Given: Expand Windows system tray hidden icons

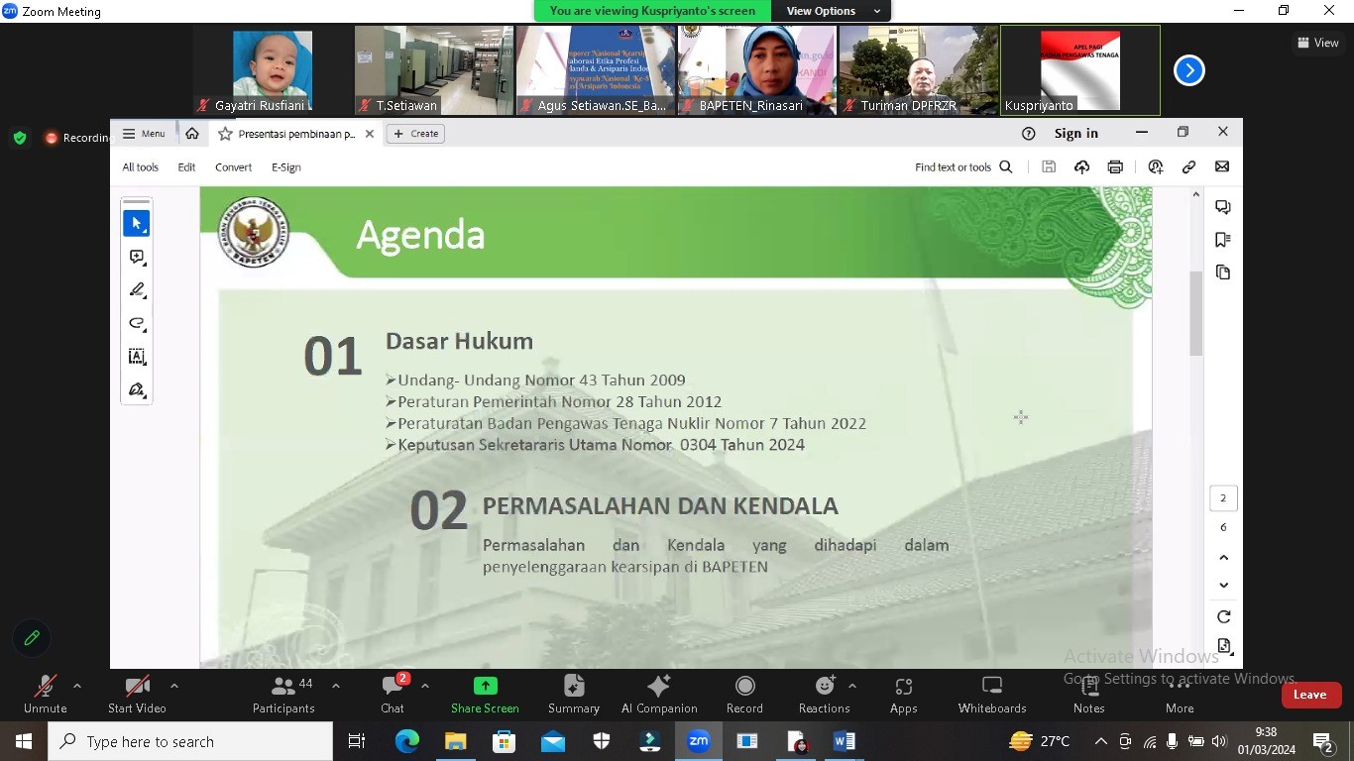Looking at the screenshot, I should [x=1100, y=741].
